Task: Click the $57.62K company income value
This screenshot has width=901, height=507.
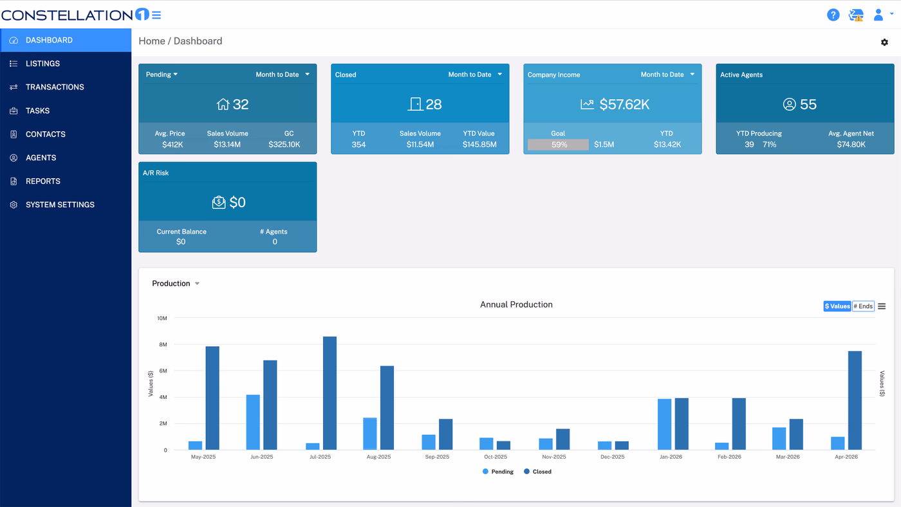Action: (624, 104)
